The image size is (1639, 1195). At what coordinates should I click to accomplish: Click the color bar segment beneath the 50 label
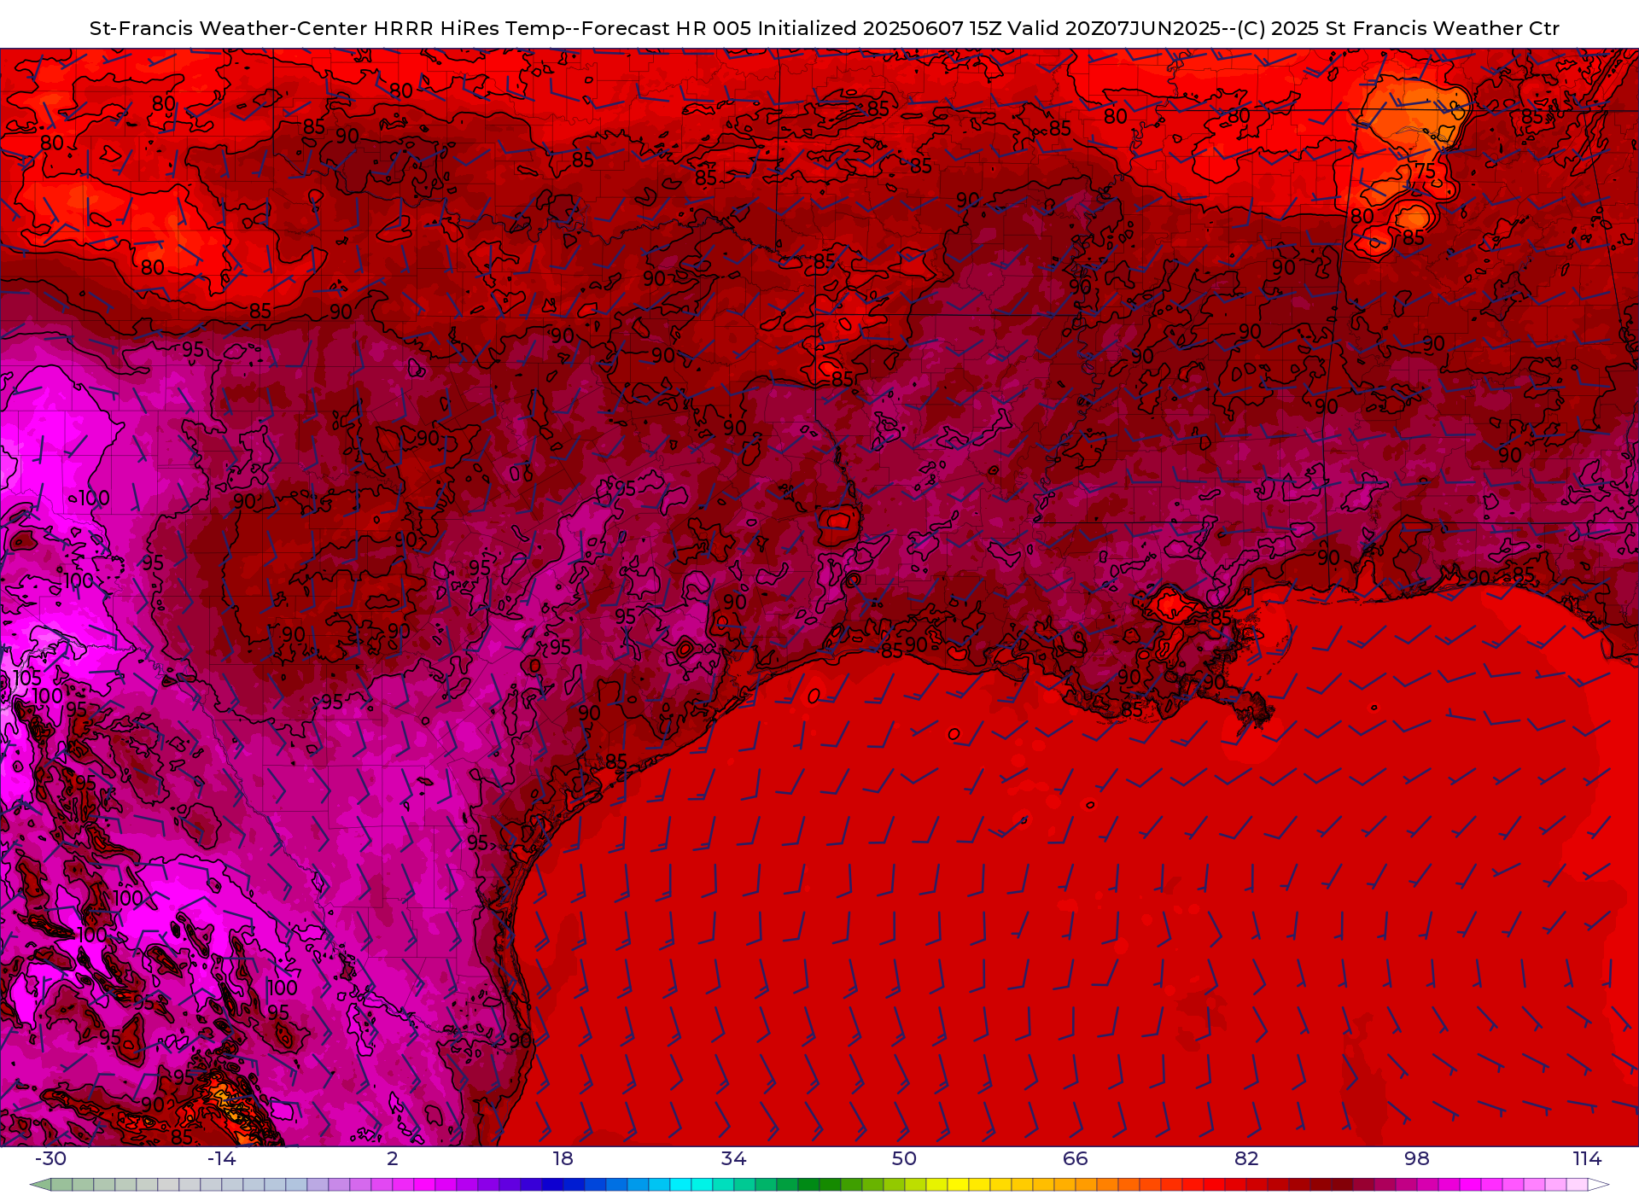click(x=915, y=1185)
